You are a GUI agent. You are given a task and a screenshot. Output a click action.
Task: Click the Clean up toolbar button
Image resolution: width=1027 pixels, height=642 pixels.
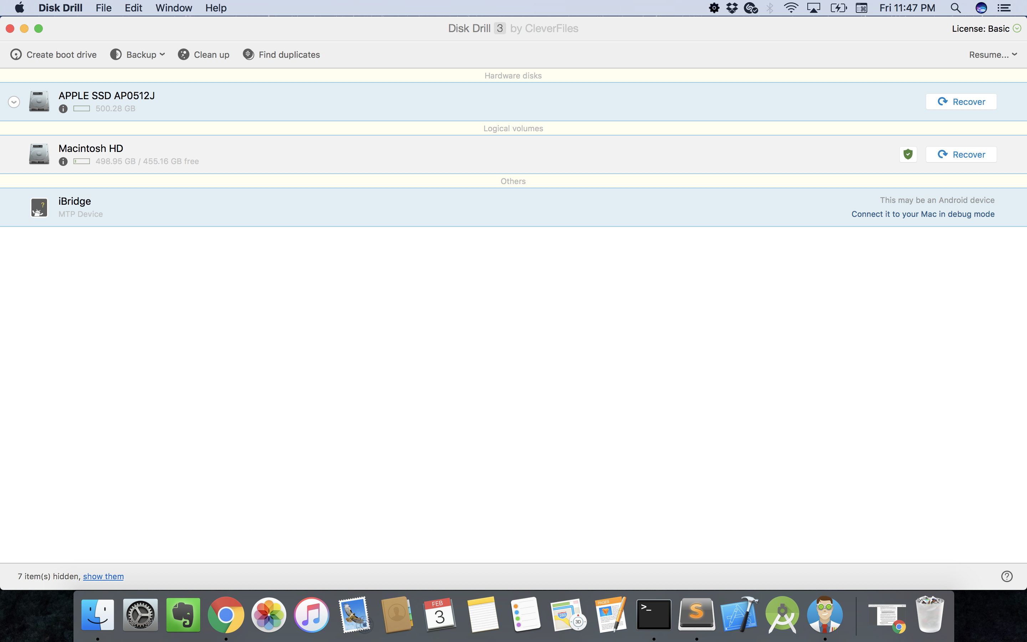point(204,54)
